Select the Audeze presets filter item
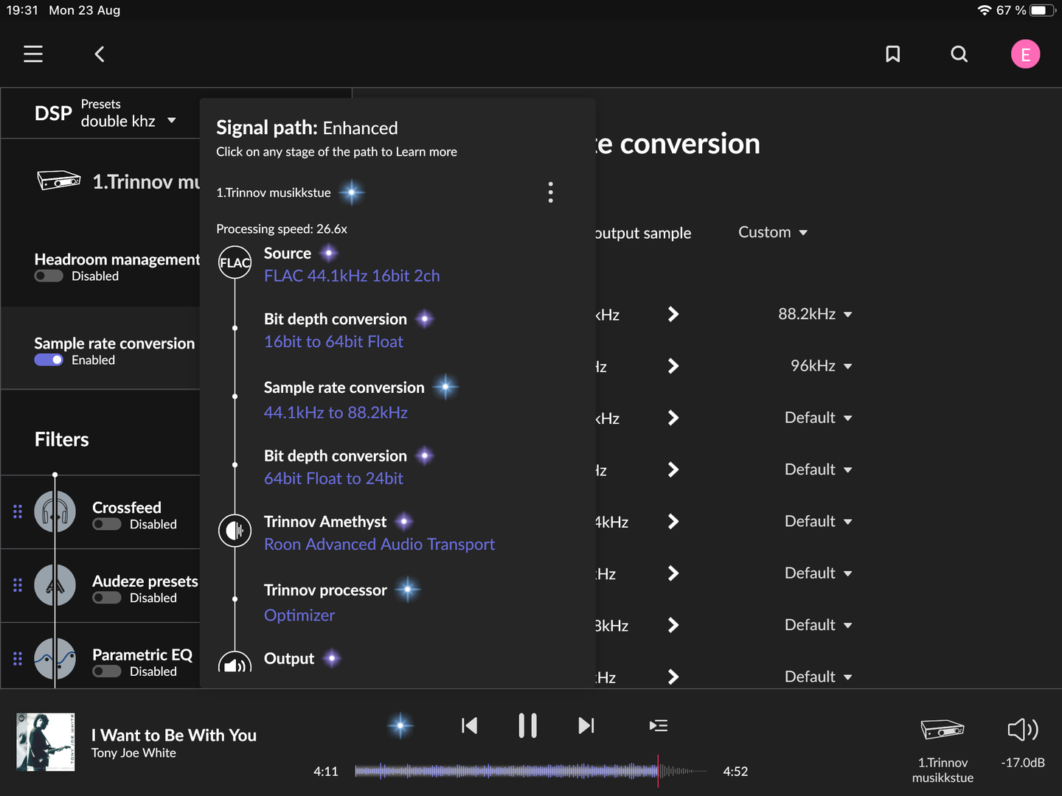The width and height of the screenshot is (1062, 796). tap(145, 581)
